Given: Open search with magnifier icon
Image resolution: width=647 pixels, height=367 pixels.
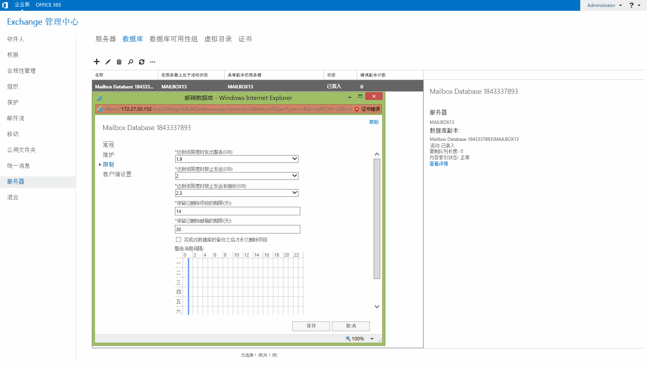Looking at the screenshot, I should tap(130, 62).
